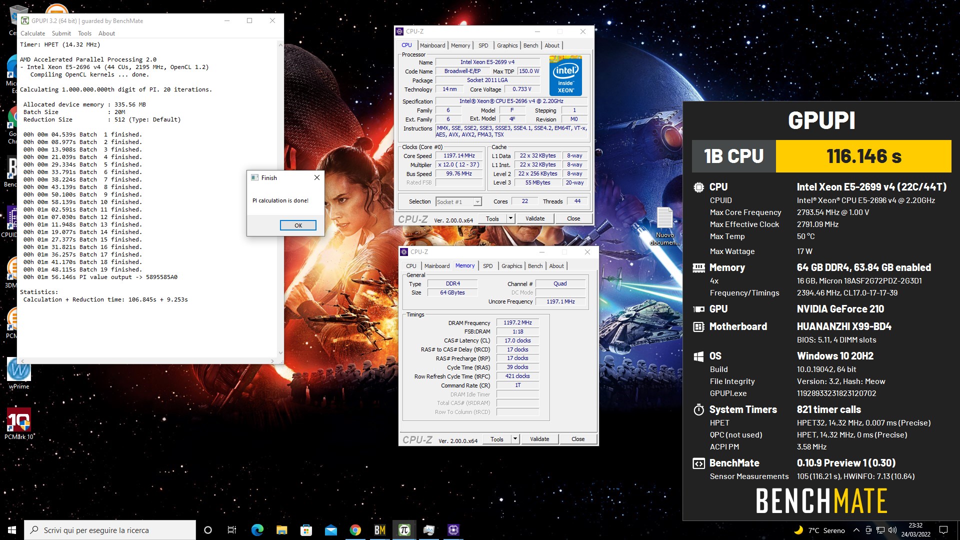960x540 pixels.
Task: Click the CAS# Latency 17.0 clocks value
Action: [x=517, y=341]
